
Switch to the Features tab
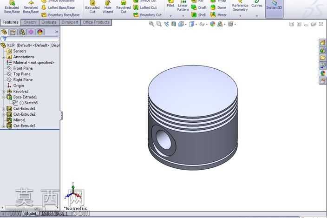coord(10,22)
